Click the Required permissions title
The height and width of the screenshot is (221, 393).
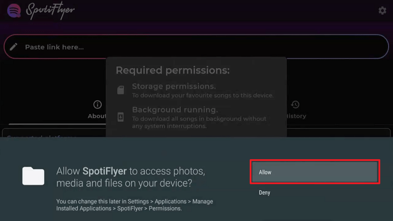tap(173, 70)
